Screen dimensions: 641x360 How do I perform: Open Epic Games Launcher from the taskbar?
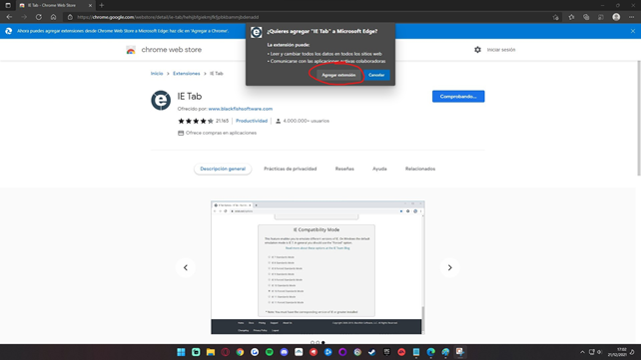[x=386, y=352]
